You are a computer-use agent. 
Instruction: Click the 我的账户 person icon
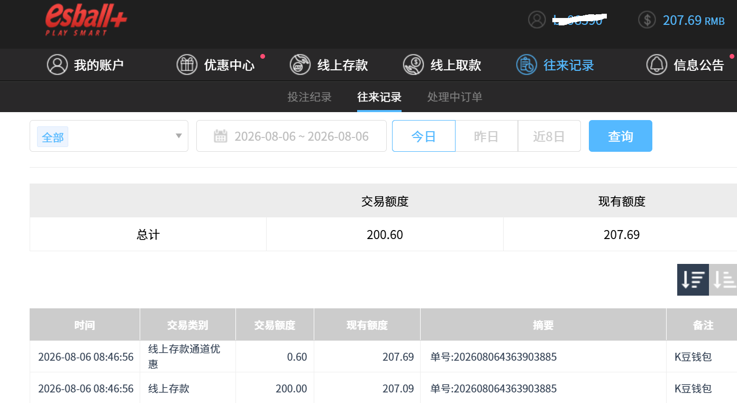pos(57,65)
